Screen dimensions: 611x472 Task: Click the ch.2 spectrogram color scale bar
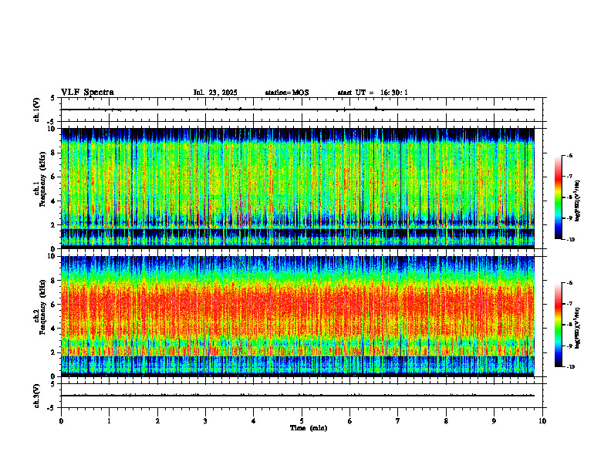(x=558, y=325)
